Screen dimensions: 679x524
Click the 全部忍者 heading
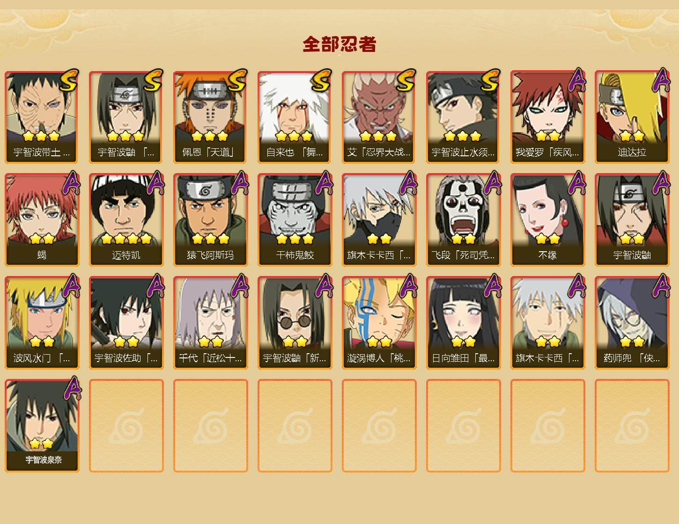coord(339,44)
